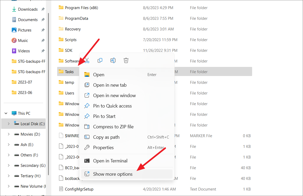
Task: Select the Cut icon in the context menu
Action: coord(87,60)
